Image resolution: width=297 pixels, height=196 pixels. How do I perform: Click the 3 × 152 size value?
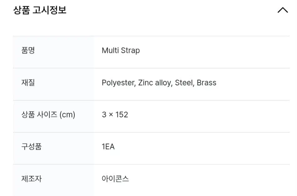click(x=115, y=115)
